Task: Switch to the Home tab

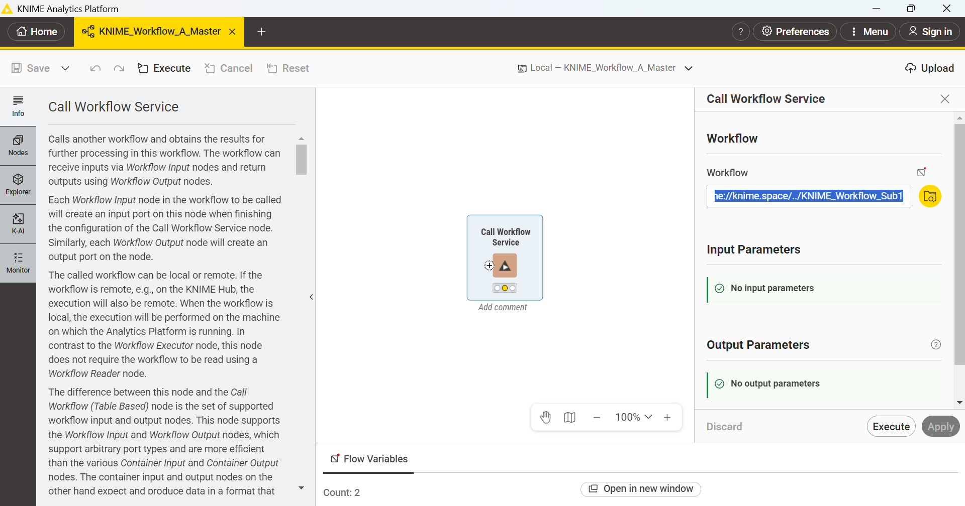Action: pos(37,32)
